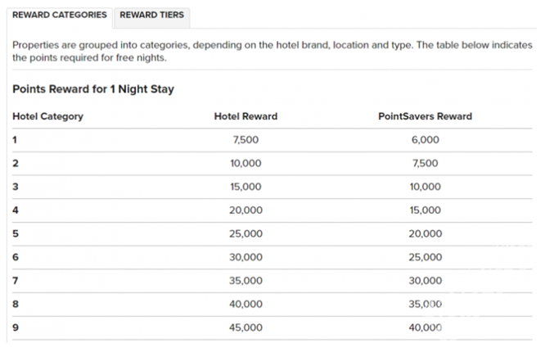545x352 pixels.
Task: Click the Points Reward for 1 Night Stay heading
Action: coord(93,89)
